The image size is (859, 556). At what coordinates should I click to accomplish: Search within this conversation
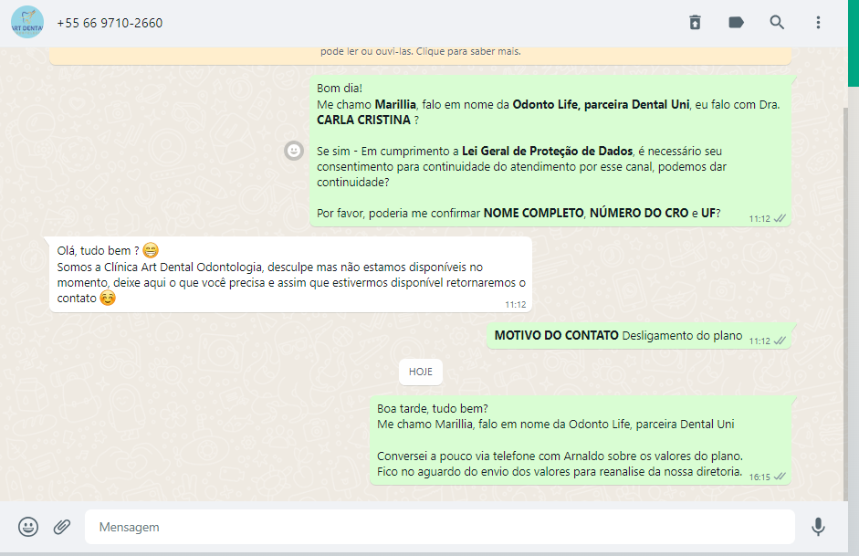pos(777,23)
